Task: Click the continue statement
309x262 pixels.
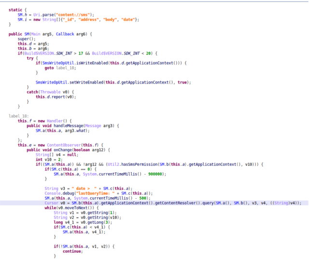Action: (73, 251)
